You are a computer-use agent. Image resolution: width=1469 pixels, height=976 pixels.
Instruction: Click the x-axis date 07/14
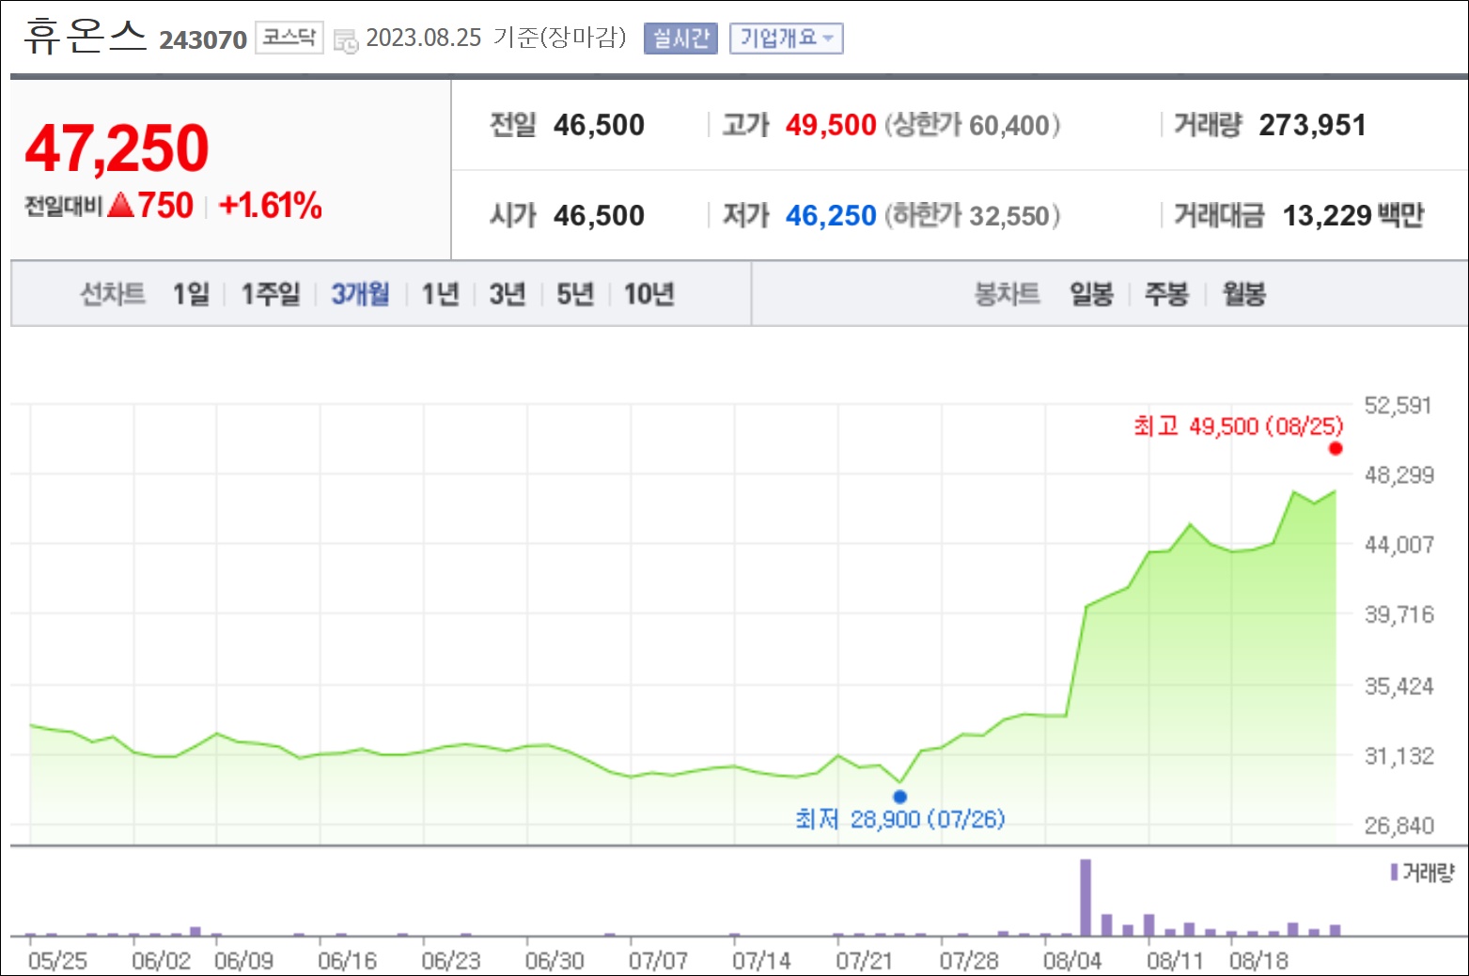click(x=761, y=961)
